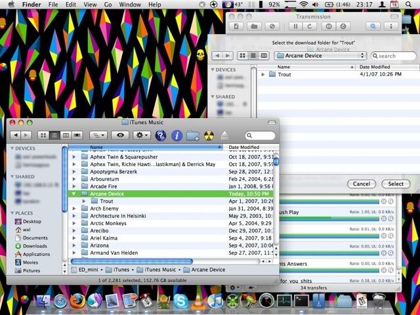
Task: Open iTunes from the Dock
Action: point(215,301)
